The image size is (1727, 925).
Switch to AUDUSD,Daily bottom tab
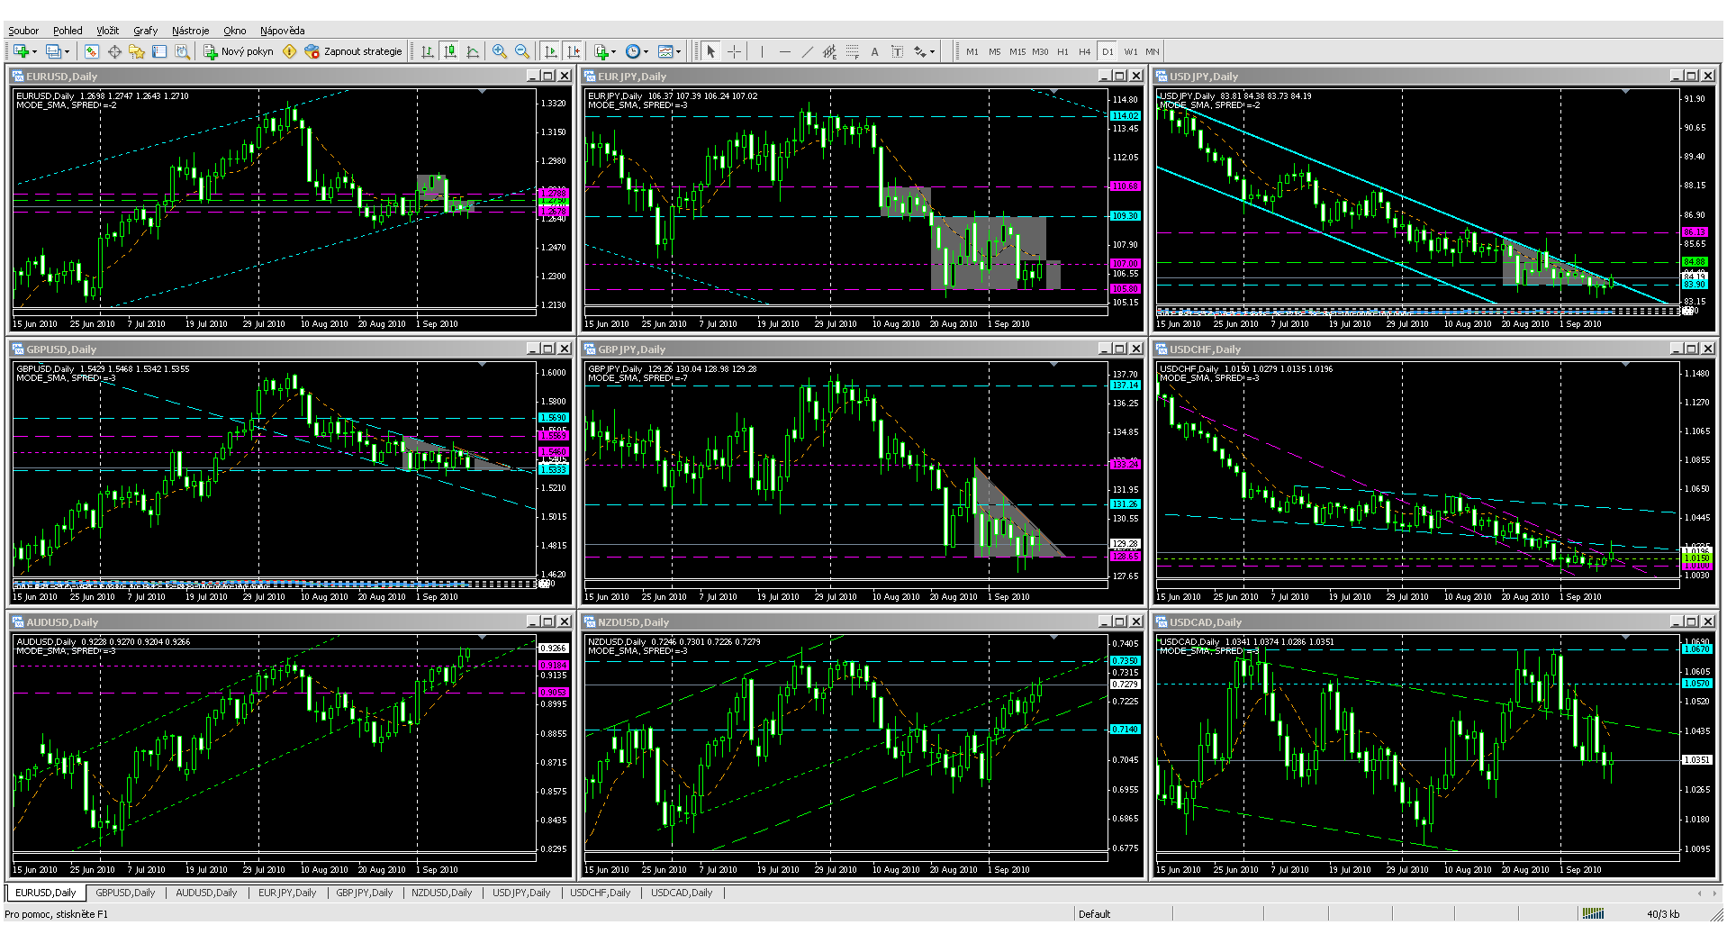206,893
